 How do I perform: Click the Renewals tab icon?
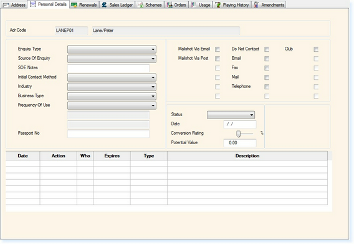click(74, 5)
